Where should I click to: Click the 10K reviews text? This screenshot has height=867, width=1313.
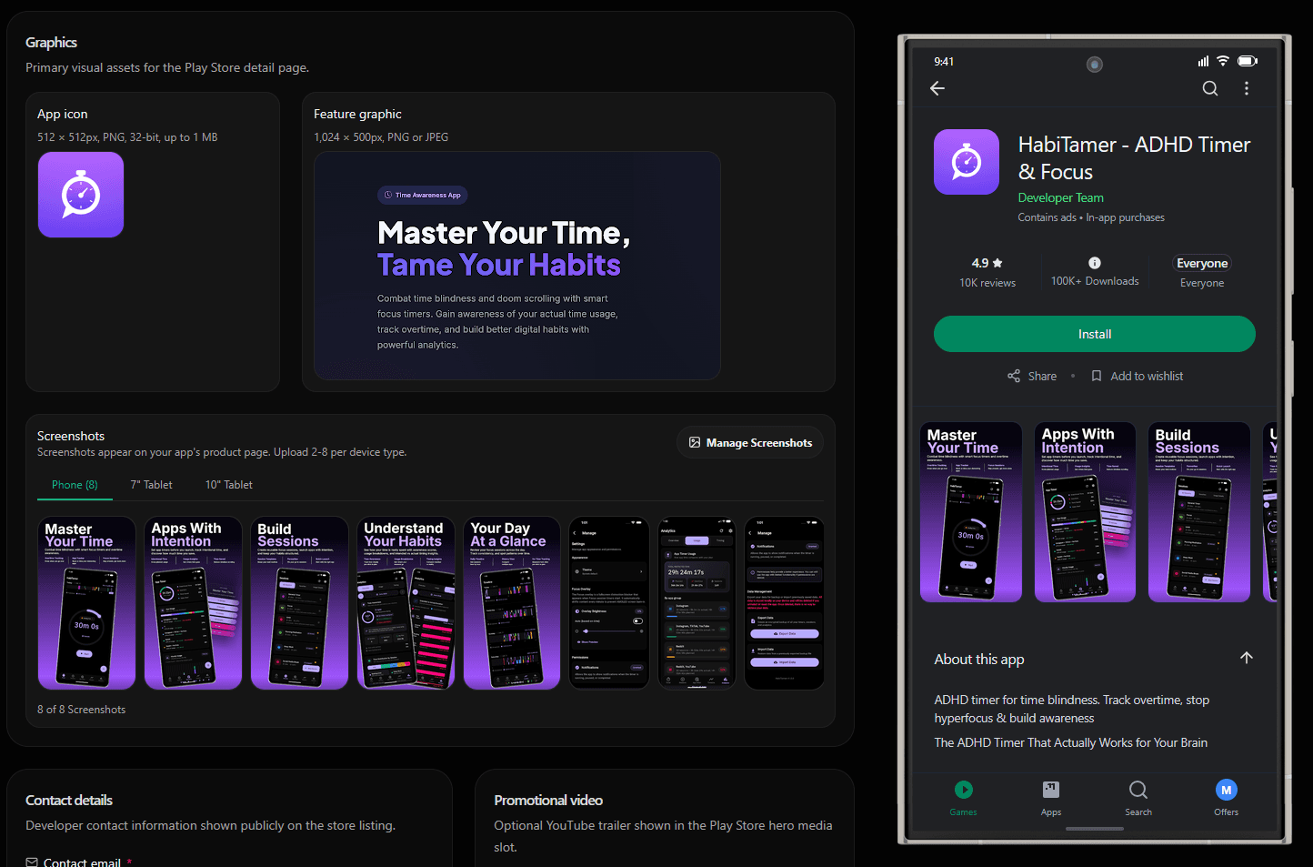[987, 283]
